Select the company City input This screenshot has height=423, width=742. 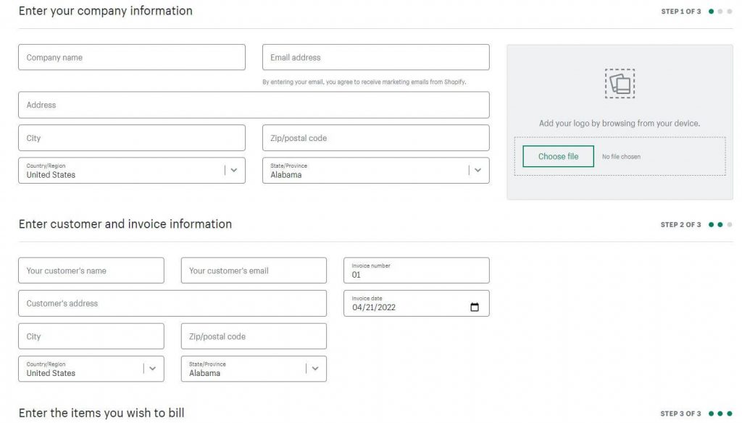(131, 138)
